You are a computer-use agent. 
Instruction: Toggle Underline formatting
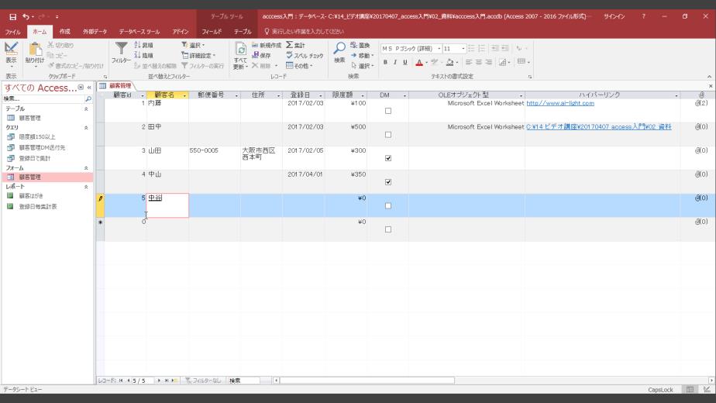[x=405, y=62]
